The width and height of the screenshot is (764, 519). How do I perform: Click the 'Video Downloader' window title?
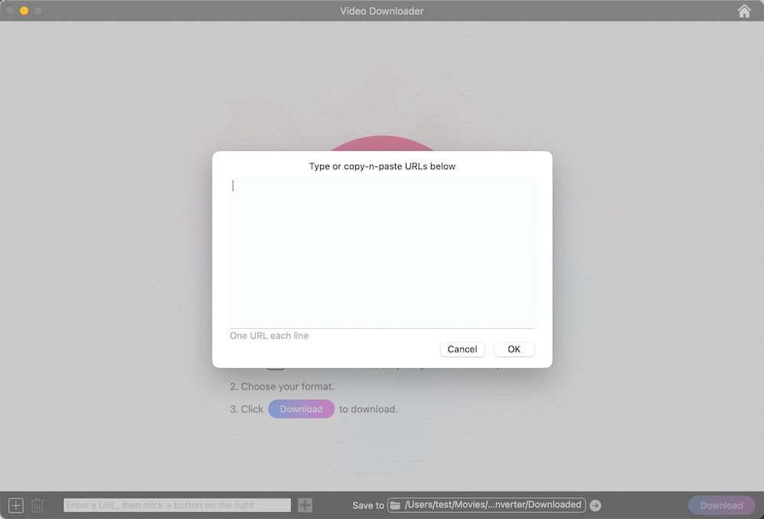point(382,11)
